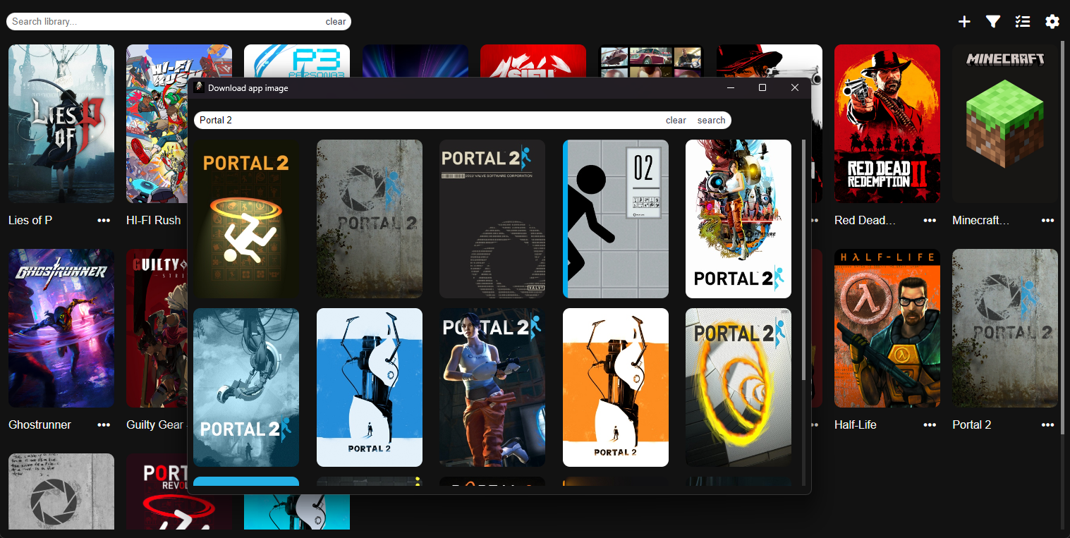Image resolution: width=1070 pixels, height=538 pixels.
Task: Select the Chell character Portal 2 cover
Action: click(492, 387)
